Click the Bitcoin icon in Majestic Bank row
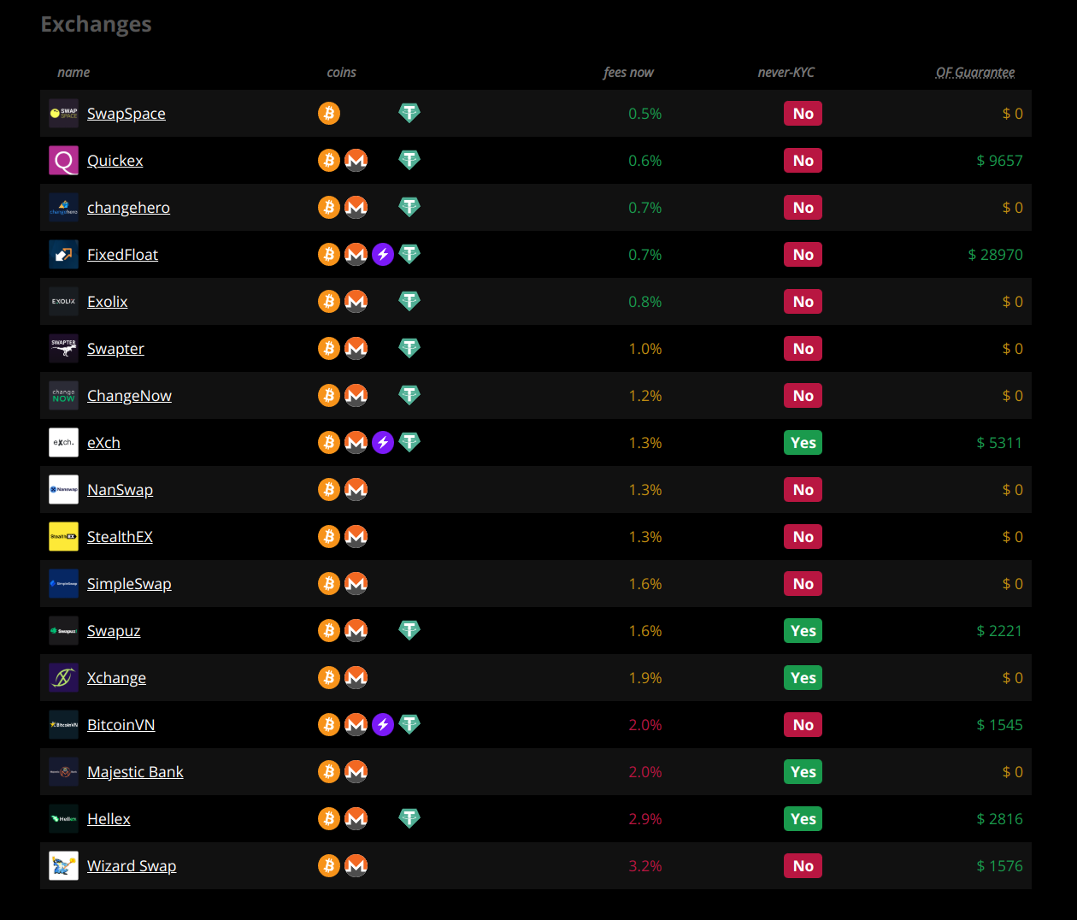This screenshot has height=920, width=1077. coord(329,771)
